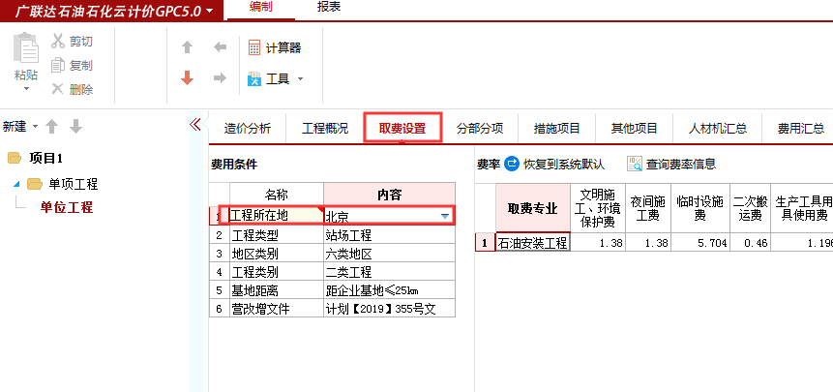Switch to the 人材机汇总 tab

717,128
